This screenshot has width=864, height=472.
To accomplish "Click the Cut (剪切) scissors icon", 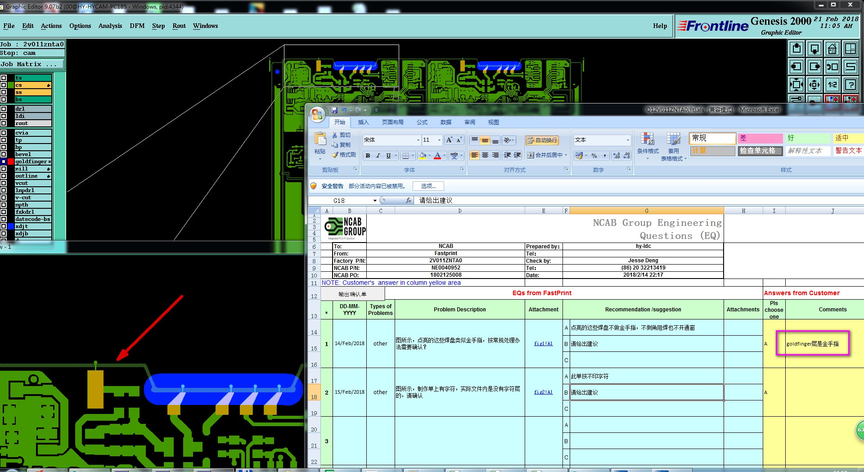I will pos(335,135).
